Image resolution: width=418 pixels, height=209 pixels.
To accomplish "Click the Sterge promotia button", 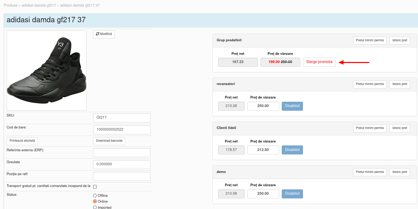I will pyautogui.click(x=319, y=62).
